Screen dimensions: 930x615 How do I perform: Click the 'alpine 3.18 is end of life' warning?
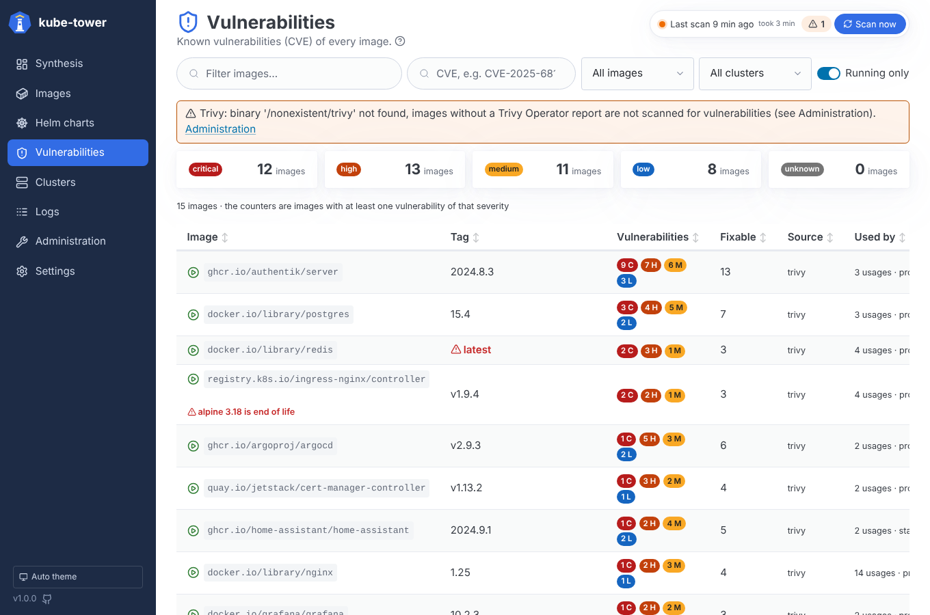(241, 412)
